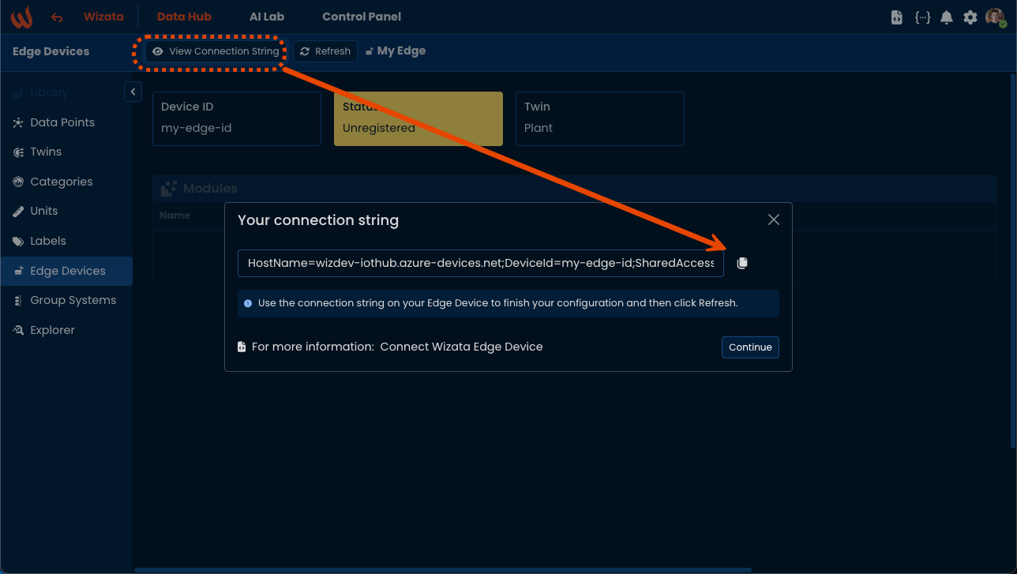This screenshot has width=1017, height=574.
Task: Refresh the edge device status
Action: click(325, 51)
